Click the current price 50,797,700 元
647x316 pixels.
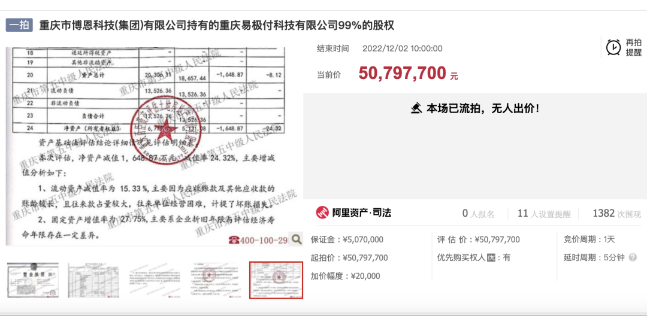point(408,72)
